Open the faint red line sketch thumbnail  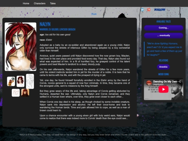[x=16, y=93]
